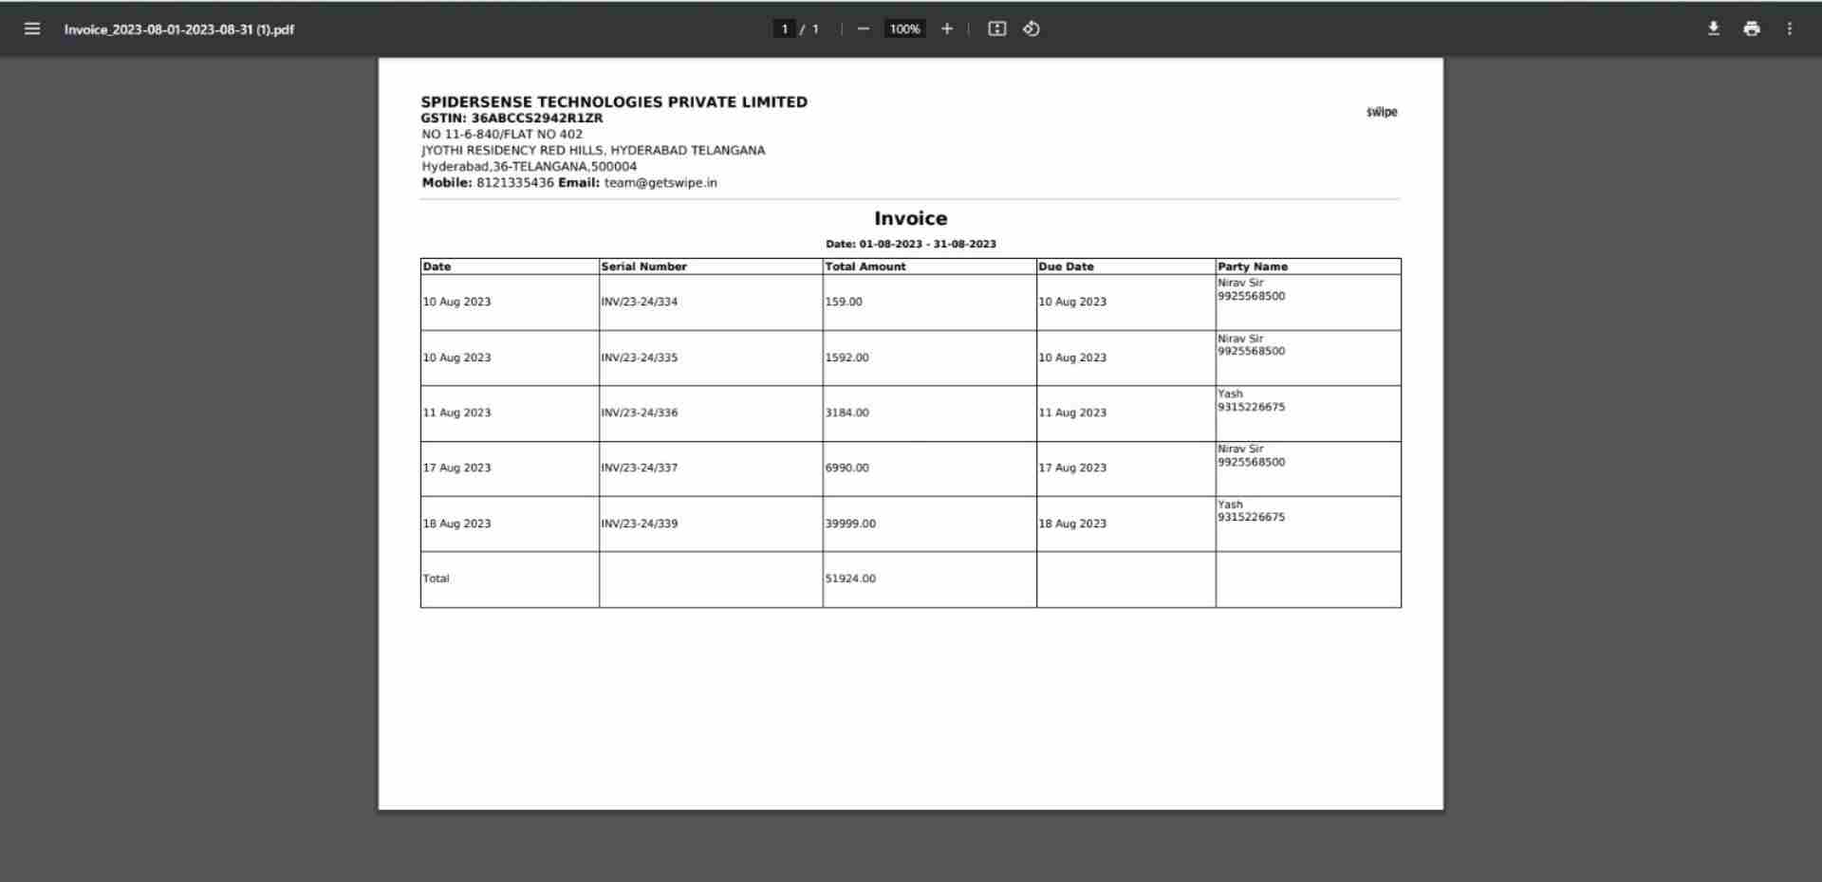Click the Due Date column header

pyautogui.click(x=1066, y=266)
